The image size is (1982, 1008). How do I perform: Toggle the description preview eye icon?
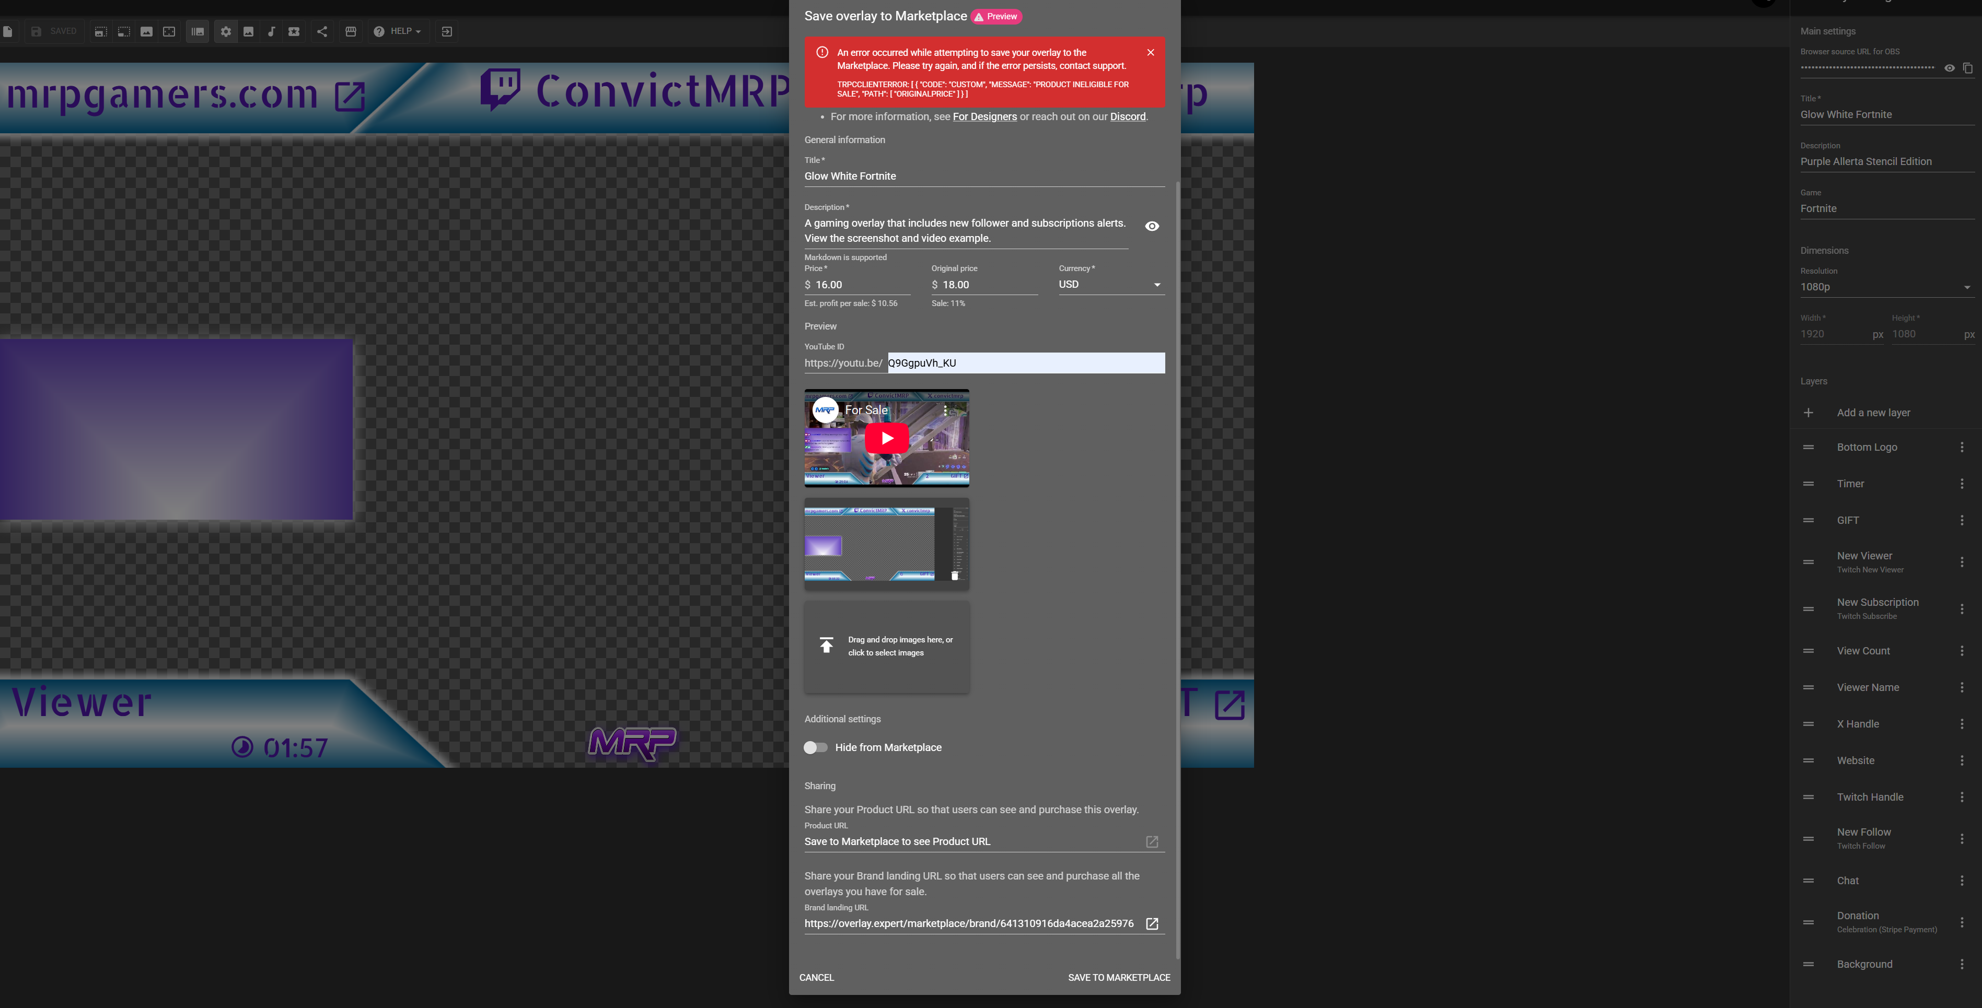[1152, 225]
